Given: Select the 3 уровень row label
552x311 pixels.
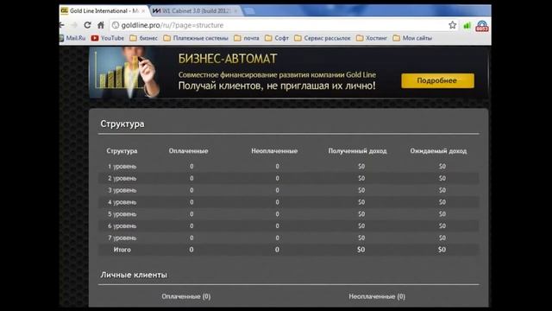Looking at the screenshot, I should (122, 190).
